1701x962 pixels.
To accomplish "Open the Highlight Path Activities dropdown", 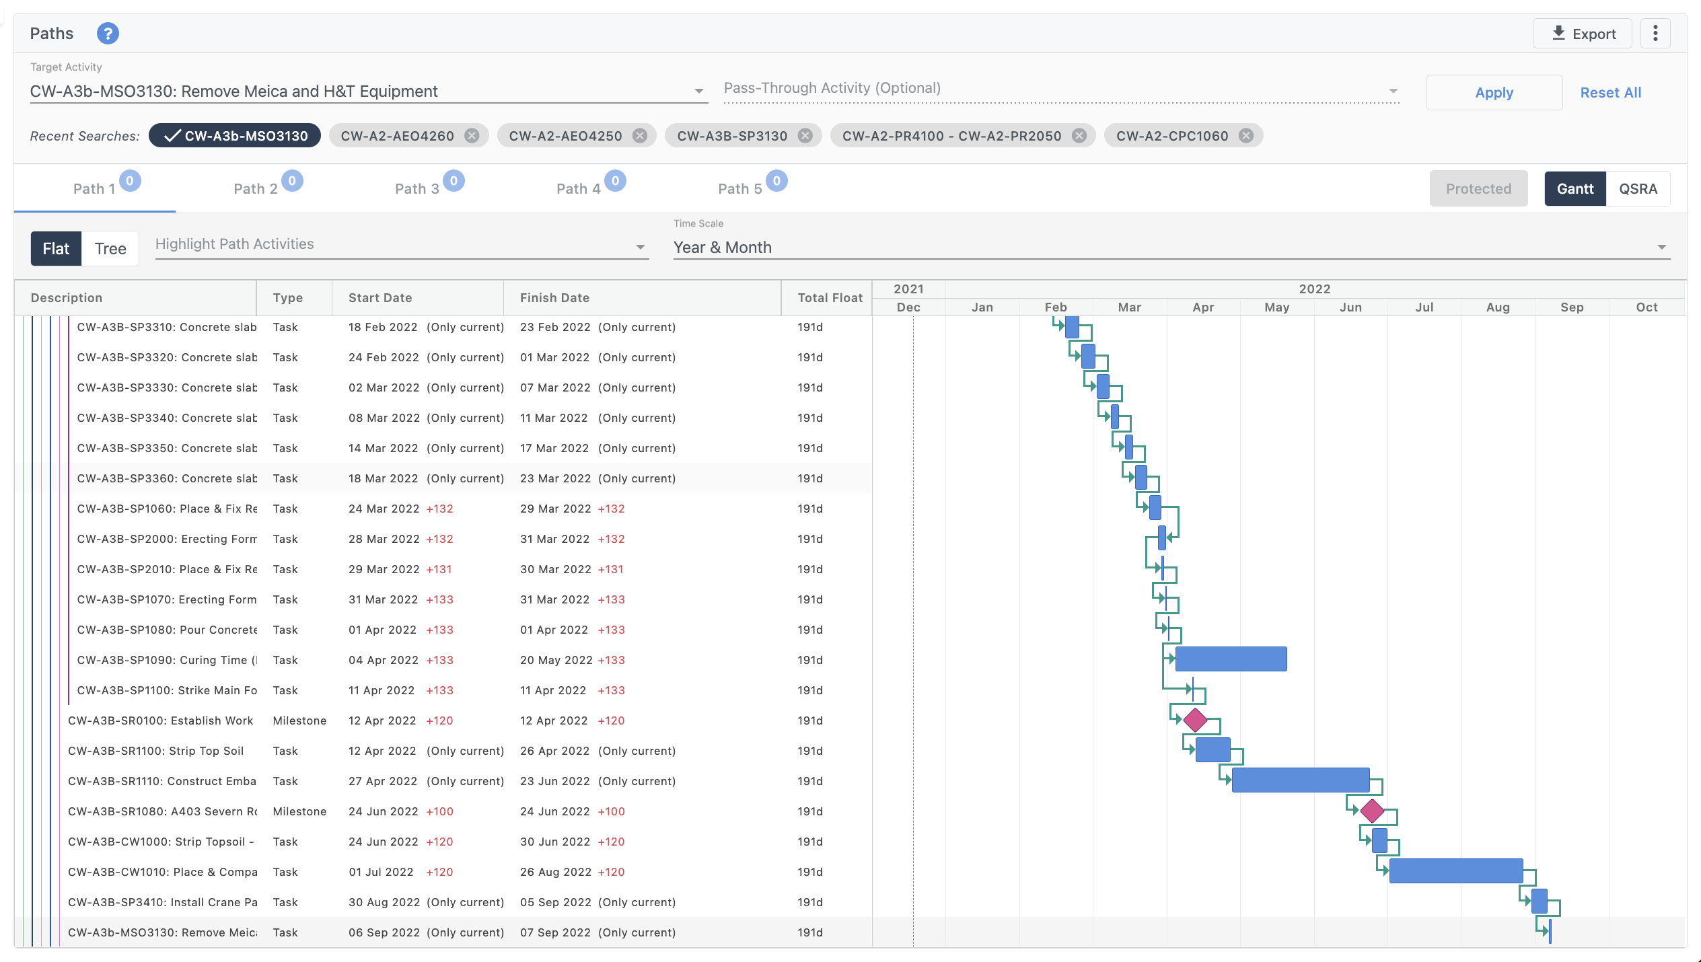I will (x=402, y=245).
